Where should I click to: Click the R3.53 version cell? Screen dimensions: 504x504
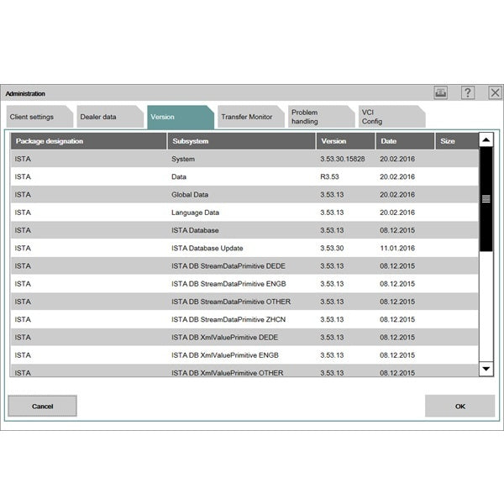pos(329,176)
